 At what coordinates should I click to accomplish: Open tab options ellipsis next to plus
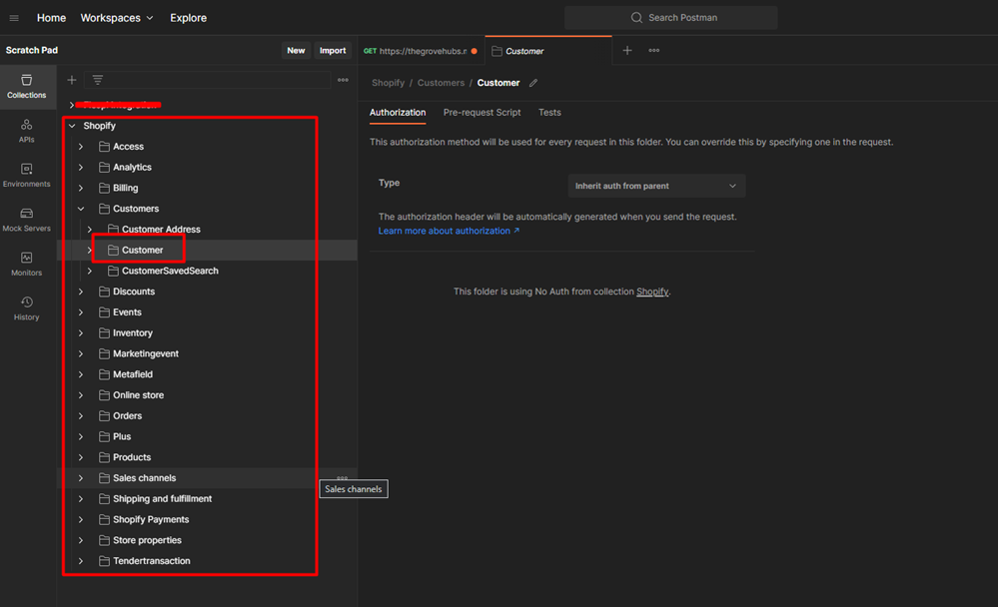[654, 50]
